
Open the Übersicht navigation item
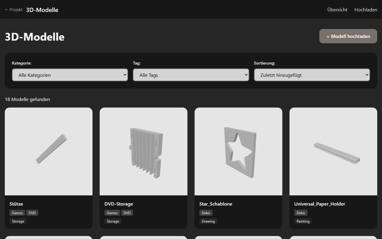click(x=337, y=10)
